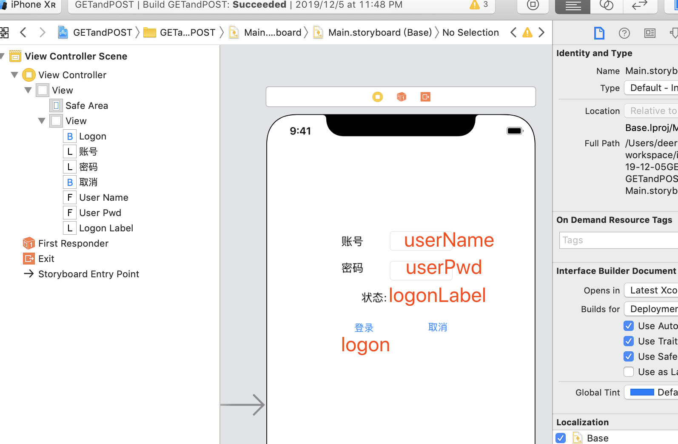This screenshot has width=678, height=444.
Task: Click the Main.storyboard (Base) breadcrumb
Action: click(x=373, y=32)
